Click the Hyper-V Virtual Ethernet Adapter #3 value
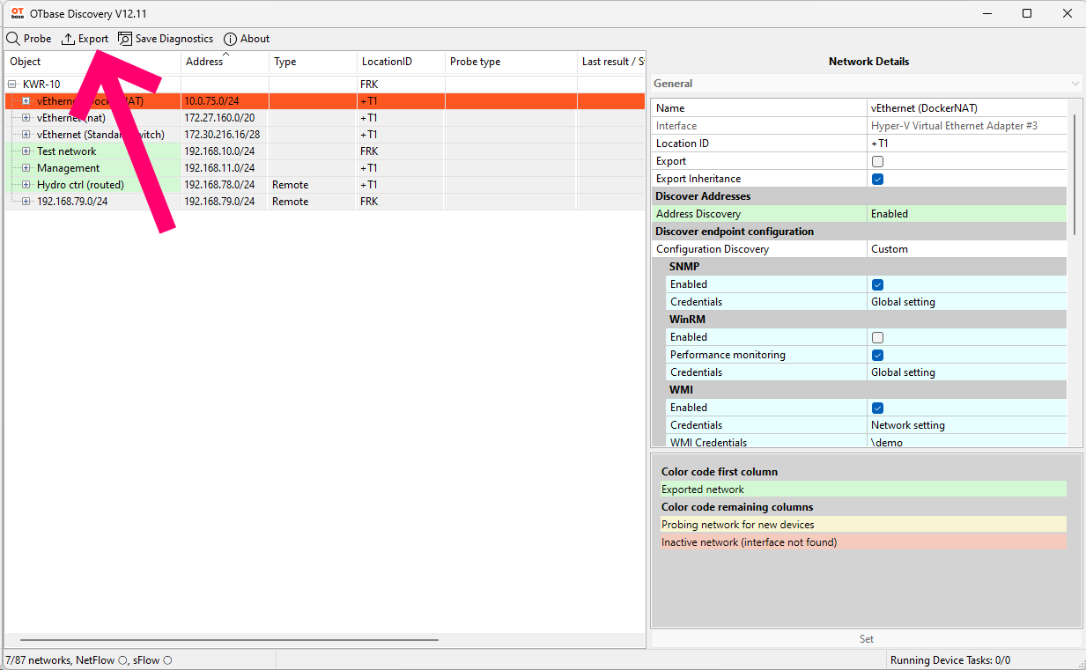The height and width of the screenshot is (670, 1086). (967, 126)
